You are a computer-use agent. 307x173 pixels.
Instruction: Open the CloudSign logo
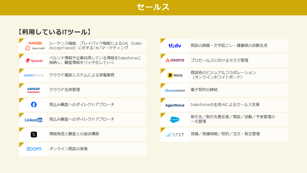coord(175,90)
